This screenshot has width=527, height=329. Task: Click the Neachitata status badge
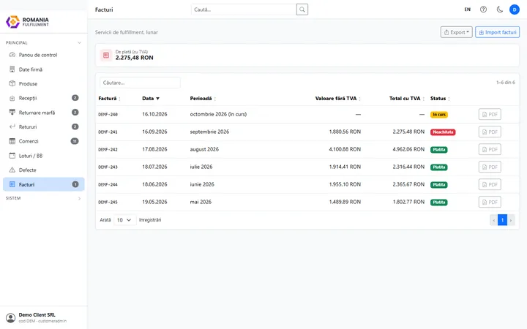pos(443,132)
